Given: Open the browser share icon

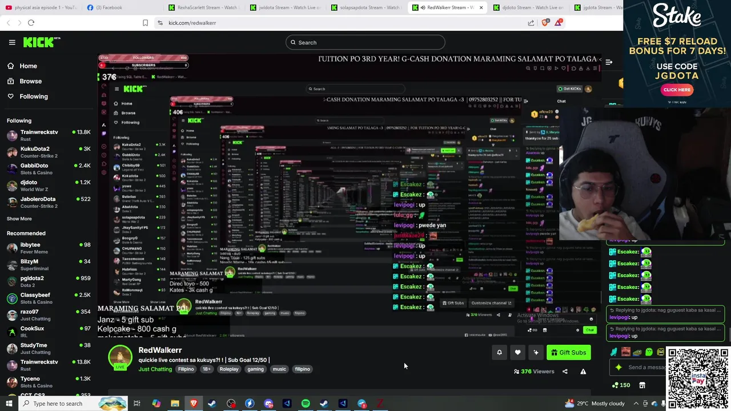Looking at the screenshot, I should (x=531, y=23).
